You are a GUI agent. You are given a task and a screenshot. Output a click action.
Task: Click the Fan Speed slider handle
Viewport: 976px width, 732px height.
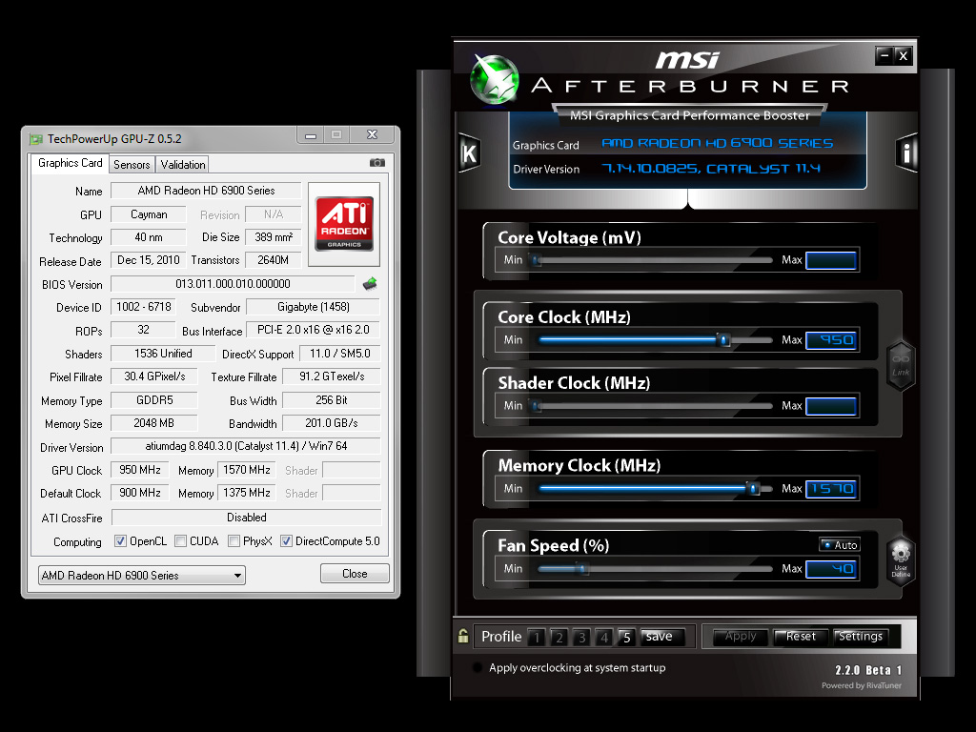tap(582, 568)
